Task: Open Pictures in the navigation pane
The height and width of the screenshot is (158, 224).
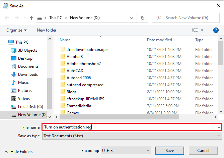Action: click(x=25, y=91)
